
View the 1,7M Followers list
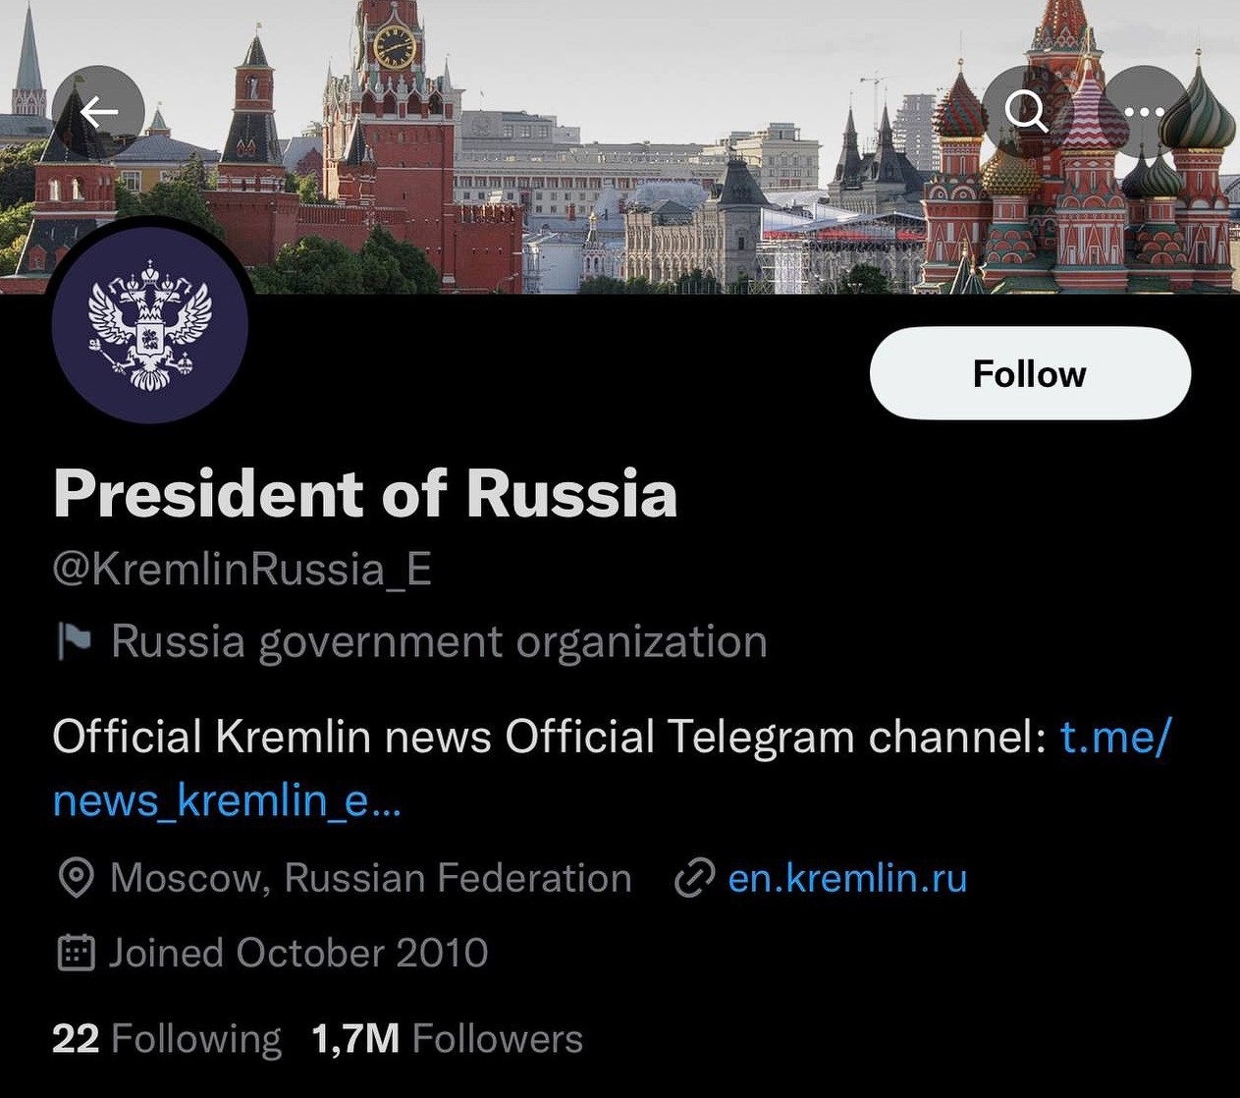(447, 1039)
